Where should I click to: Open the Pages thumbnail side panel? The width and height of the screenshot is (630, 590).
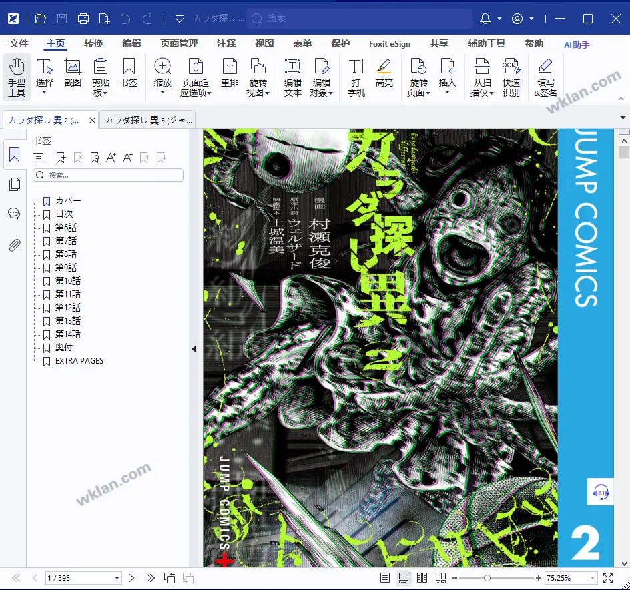point(15,184)
